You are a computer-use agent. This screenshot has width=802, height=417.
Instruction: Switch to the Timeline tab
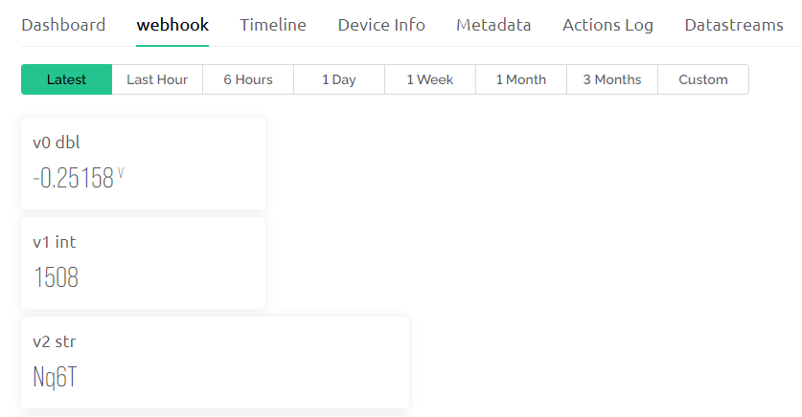[x=273, y=25]
